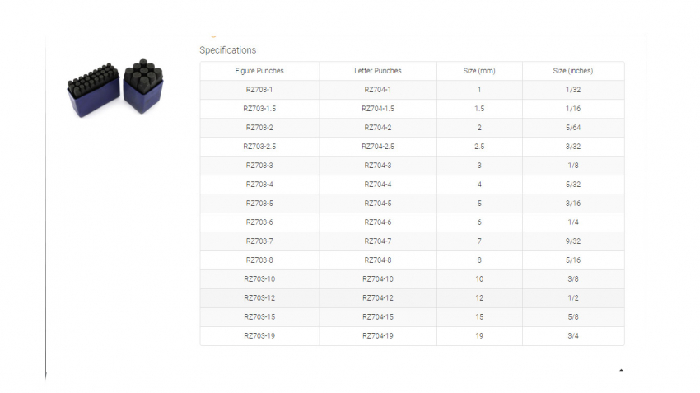
Task: Select the RZ704-15 letter punch cell
Action: tap(378, 317)
